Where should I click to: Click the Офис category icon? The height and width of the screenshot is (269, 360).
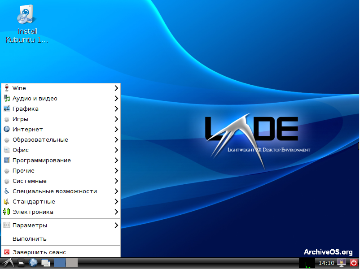pos(7,150)
